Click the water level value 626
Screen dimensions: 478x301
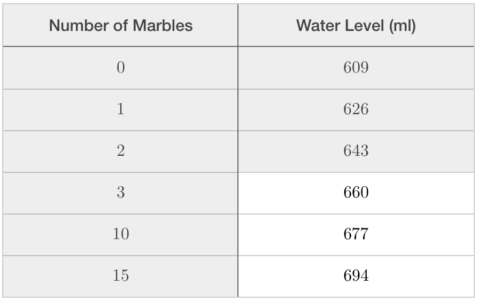[x=356, y=109]
